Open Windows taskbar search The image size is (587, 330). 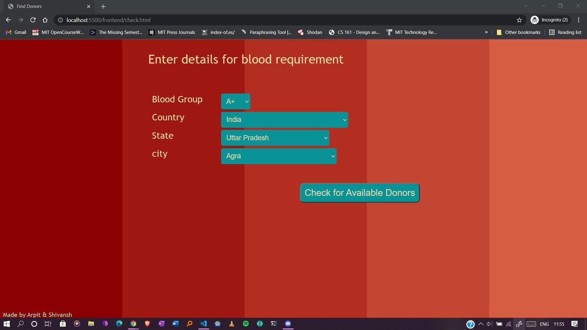(20, 324)
